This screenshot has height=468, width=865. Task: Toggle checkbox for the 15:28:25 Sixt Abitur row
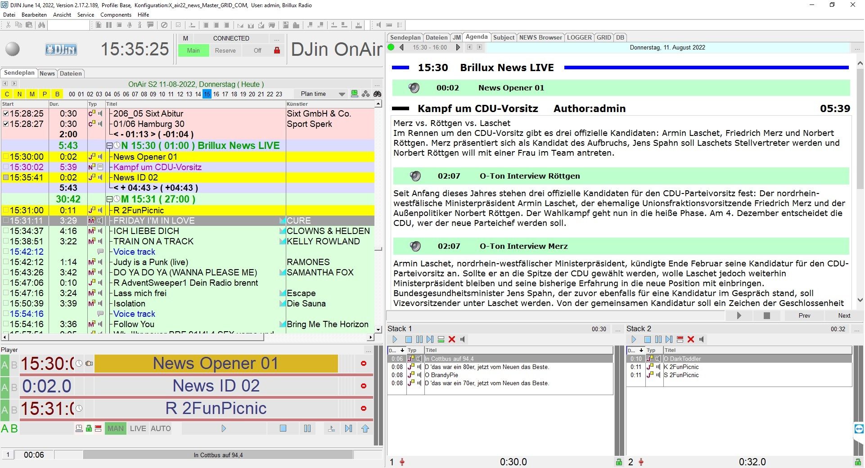pos(5,113)
